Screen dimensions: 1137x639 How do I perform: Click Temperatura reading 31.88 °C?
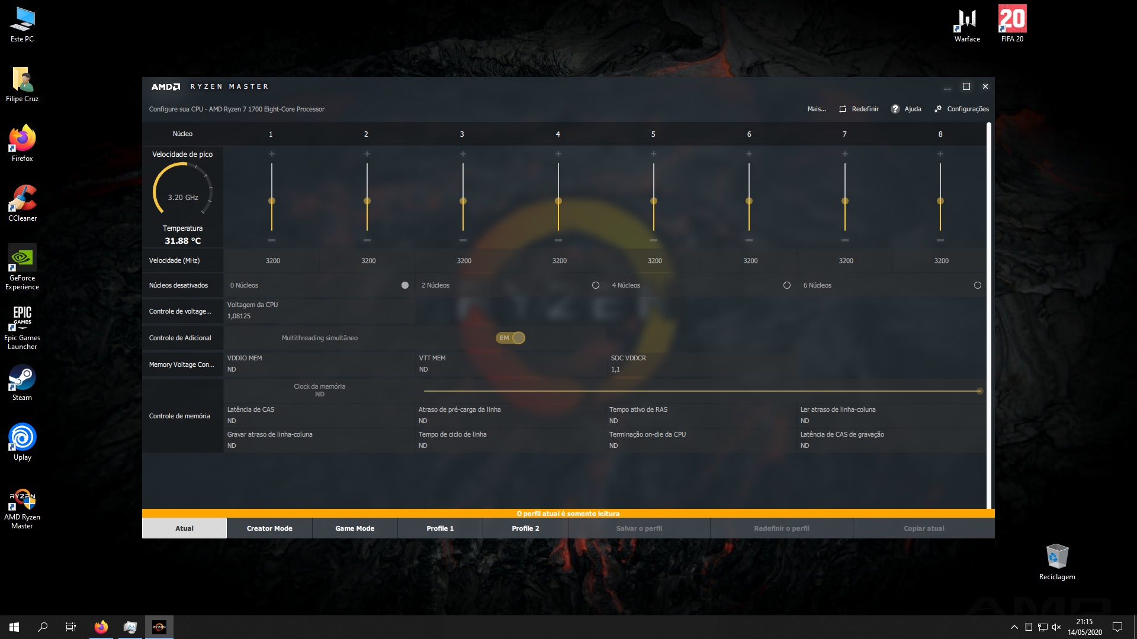182,241
